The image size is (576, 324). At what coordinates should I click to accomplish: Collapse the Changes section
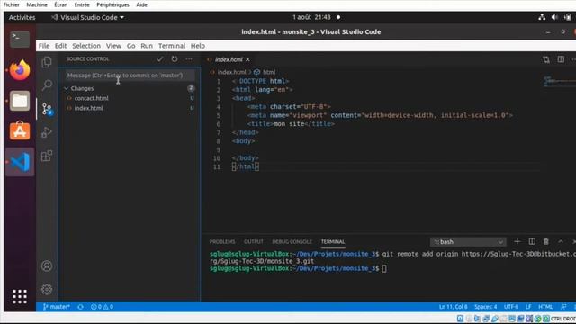tap(67, 88)
